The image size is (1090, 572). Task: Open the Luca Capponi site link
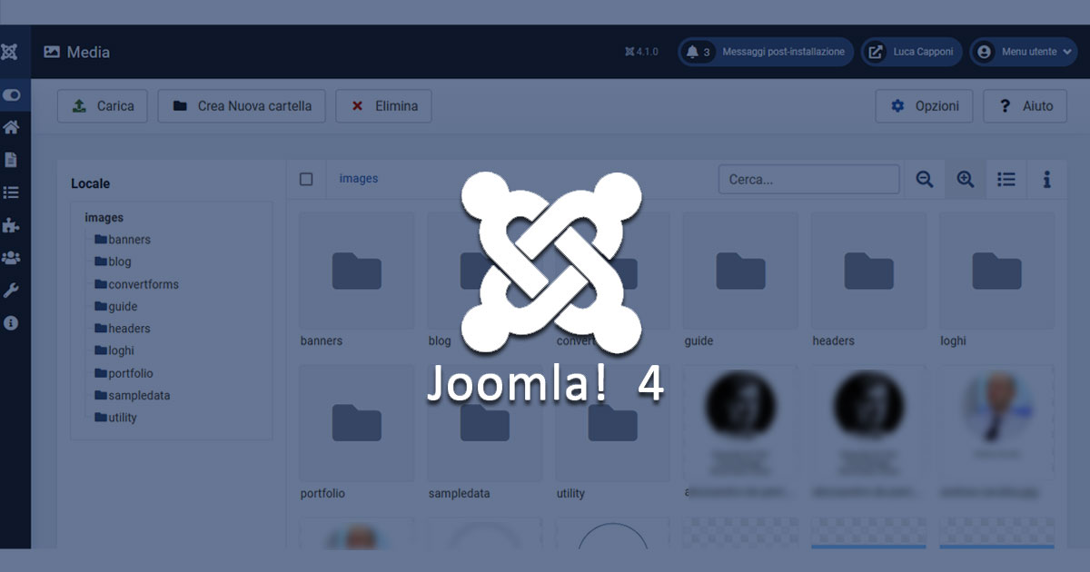[x=911, y=52]
